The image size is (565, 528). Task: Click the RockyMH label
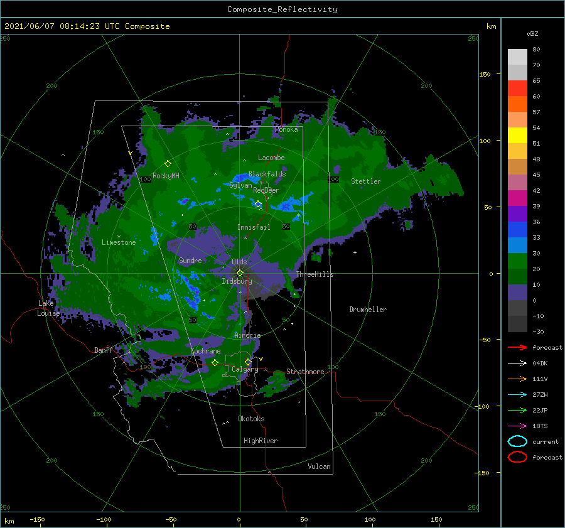pyautogui.click(x=166, y=176)
